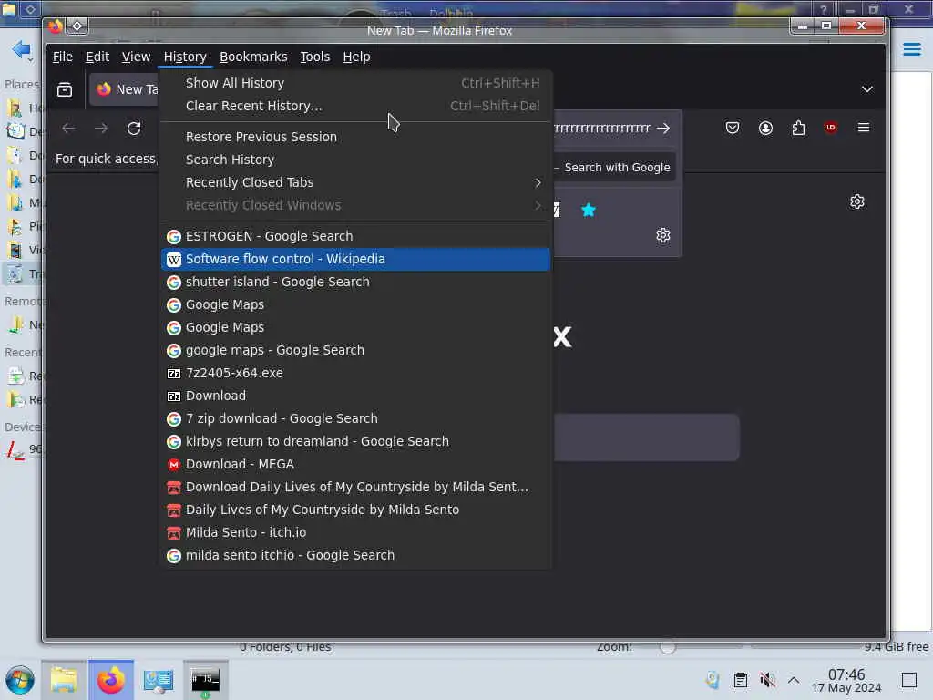The image size is (933, 700).
Task: Open Show All History entry
Action: click(356, 83)
